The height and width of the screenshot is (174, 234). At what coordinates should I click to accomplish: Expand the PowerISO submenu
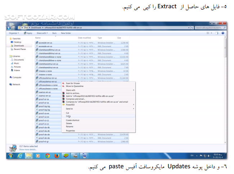click(x=99, y=105)
